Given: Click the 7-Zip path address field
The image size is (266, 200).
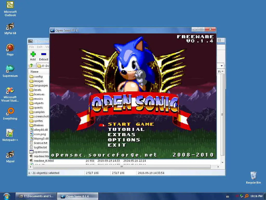Looking at the screenshot, I should click(x=43, y=66).
